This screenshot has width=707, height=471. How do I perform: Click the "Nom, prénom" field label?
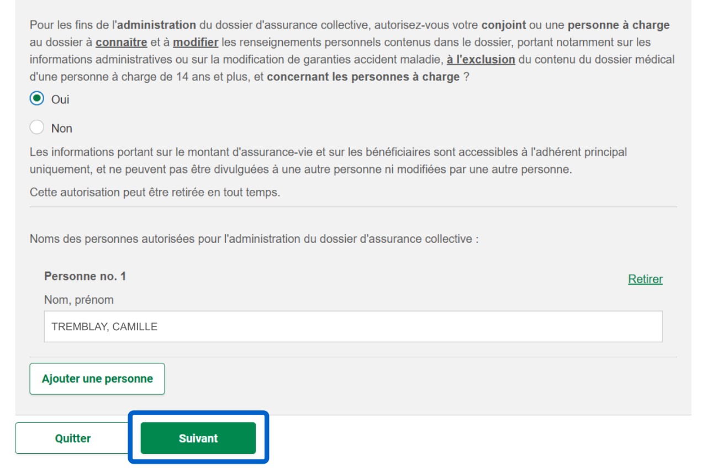79,300
